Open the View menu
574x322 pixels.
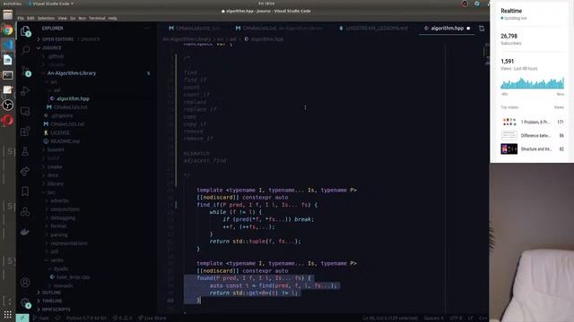pos(62,18)
